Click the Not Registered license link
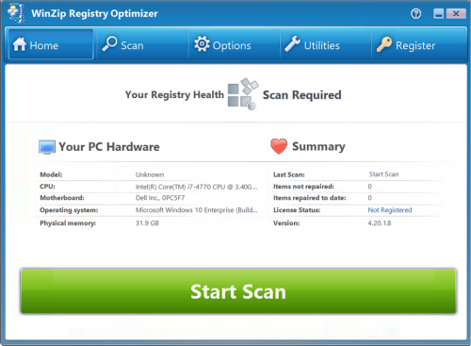 [390, 210]
